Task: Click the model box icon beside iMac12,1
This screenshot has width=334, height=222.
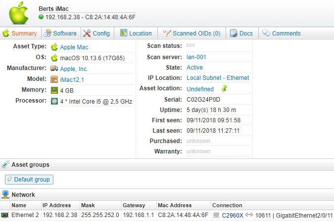Action: [x=54, y=79]
